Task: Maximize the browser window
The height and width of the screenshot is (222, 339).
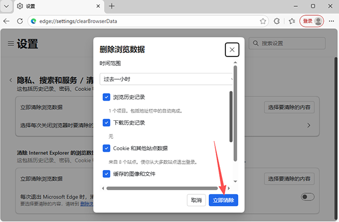Action: [313, 6]
